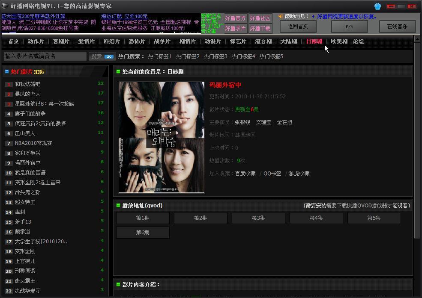
Task: Go to 首页 in navigation bar
Action: (13, 41)
